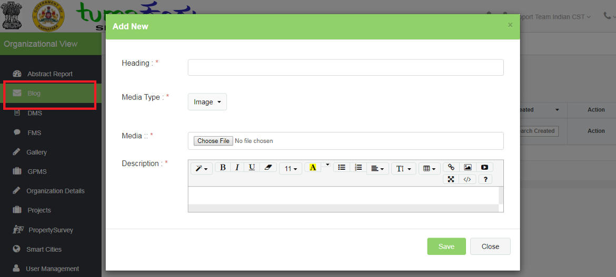
Task: Click the Choose File button
Action: click(x=213, y=141)
